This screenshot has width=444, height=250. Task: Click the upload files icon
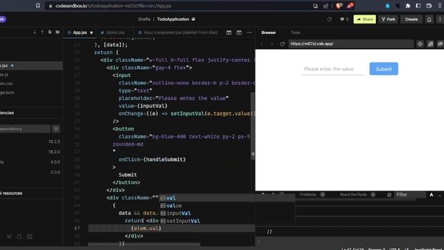click(42, 32)
